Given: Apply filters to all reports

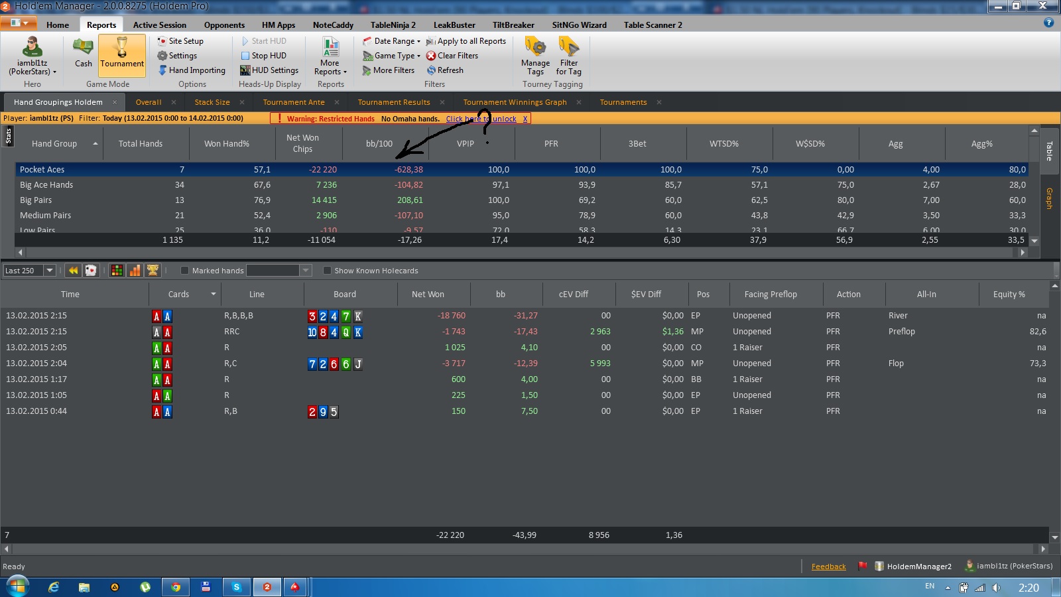Looking at the screenshot, I should (466, 41).
